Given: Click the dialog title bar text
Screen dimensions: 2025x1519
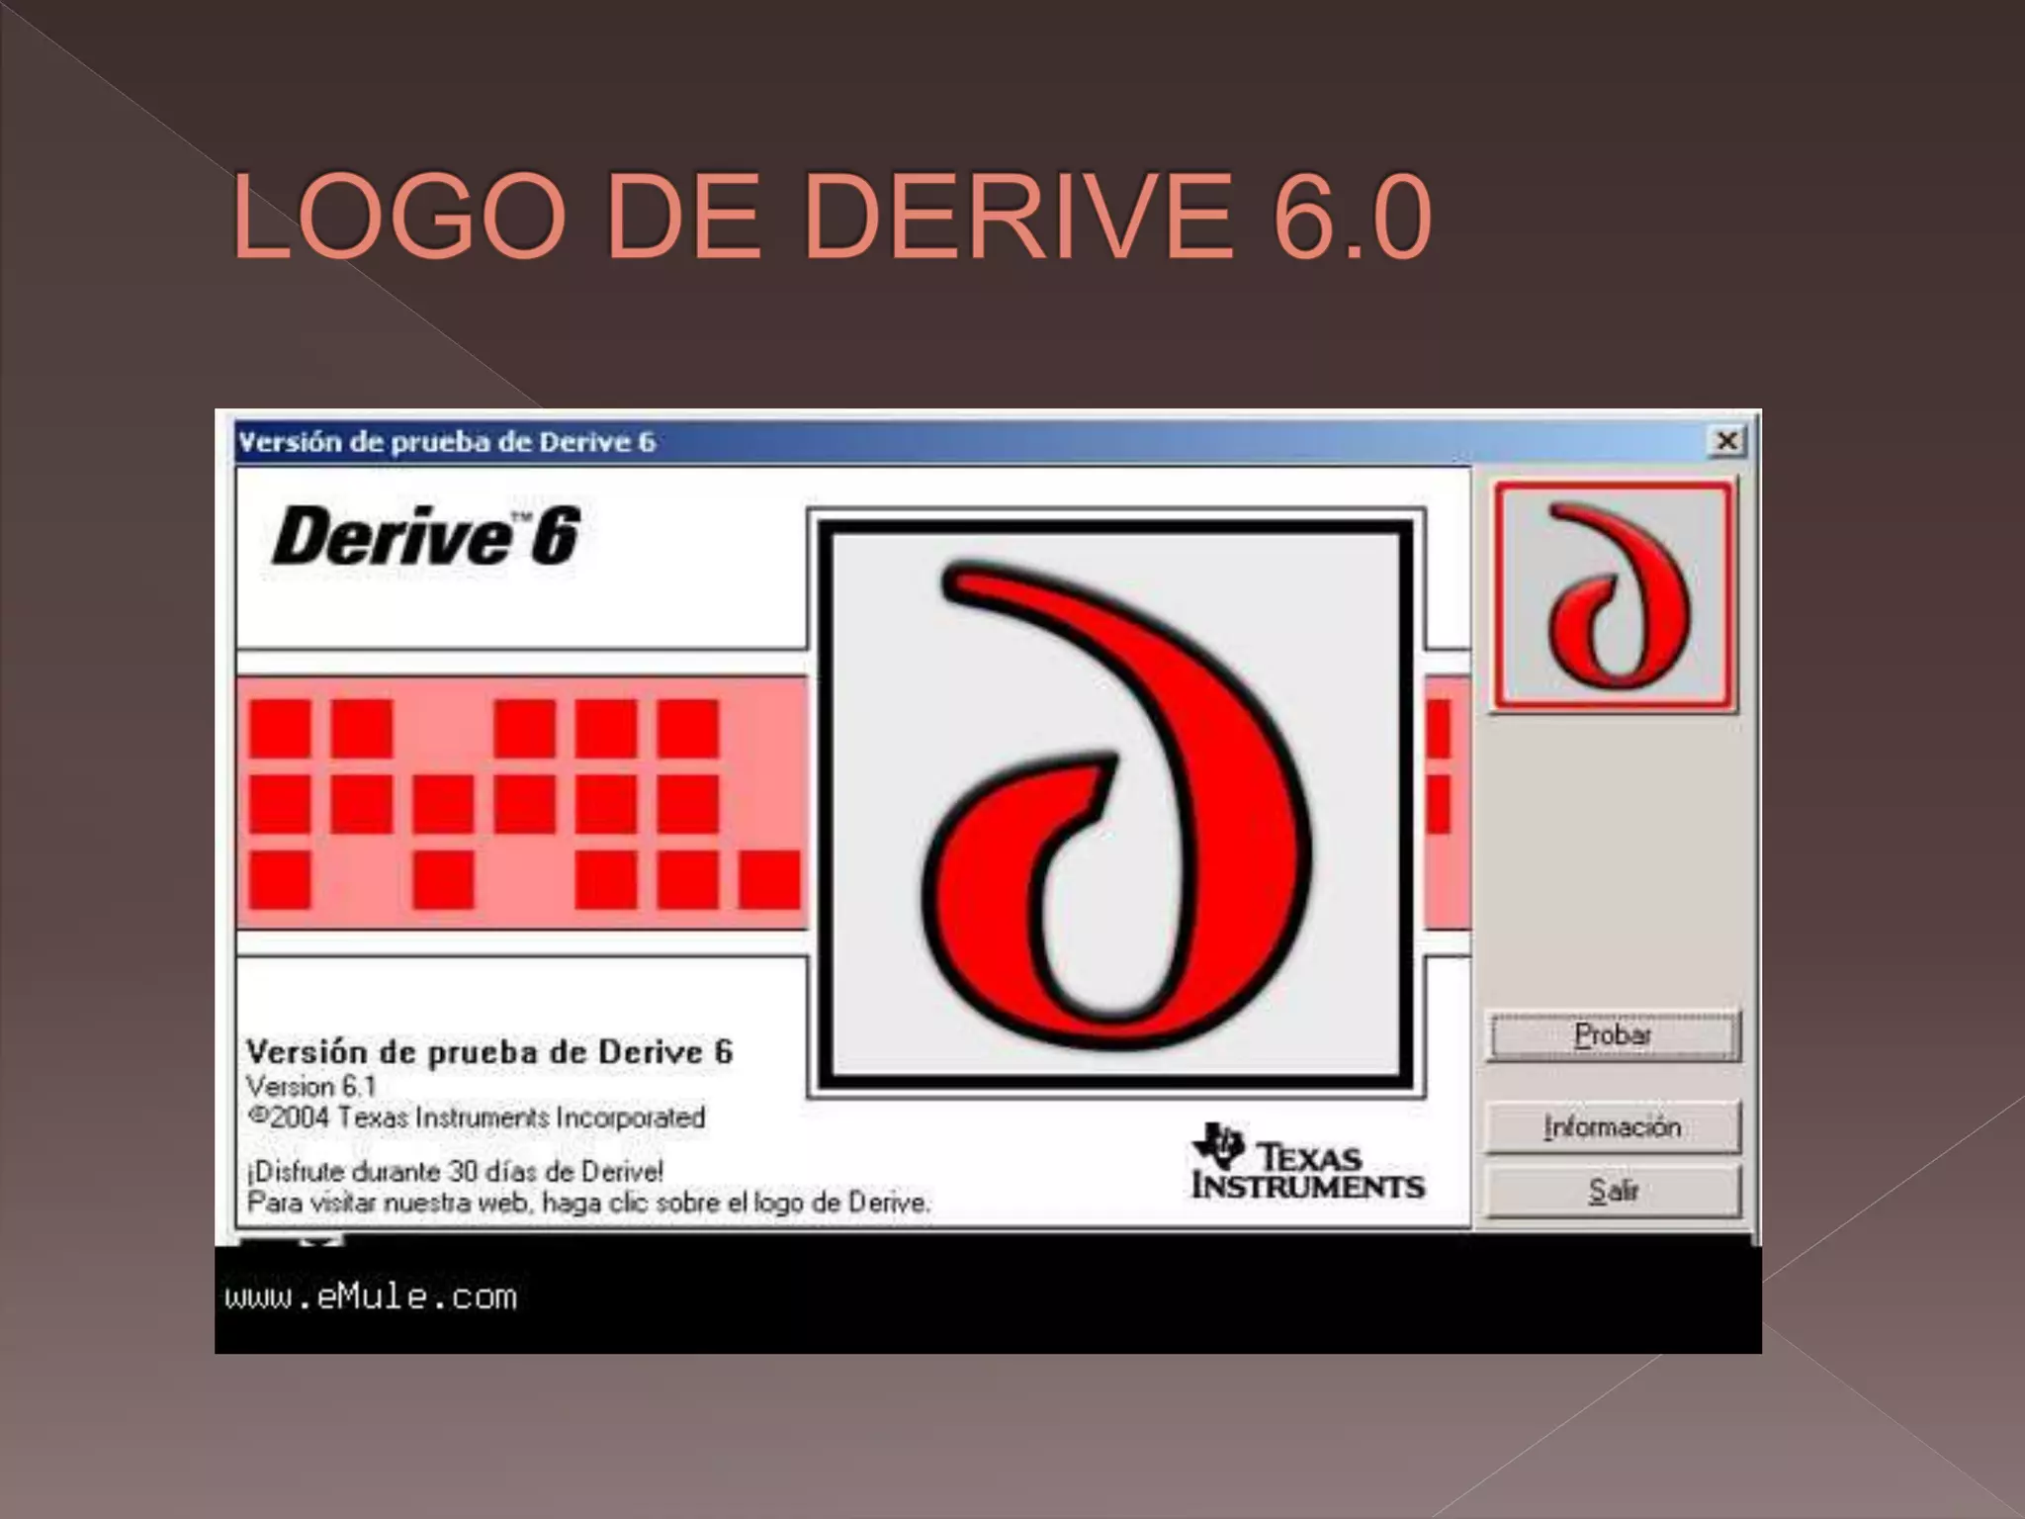Looking at the screenshot, I should tap(447, 442).
